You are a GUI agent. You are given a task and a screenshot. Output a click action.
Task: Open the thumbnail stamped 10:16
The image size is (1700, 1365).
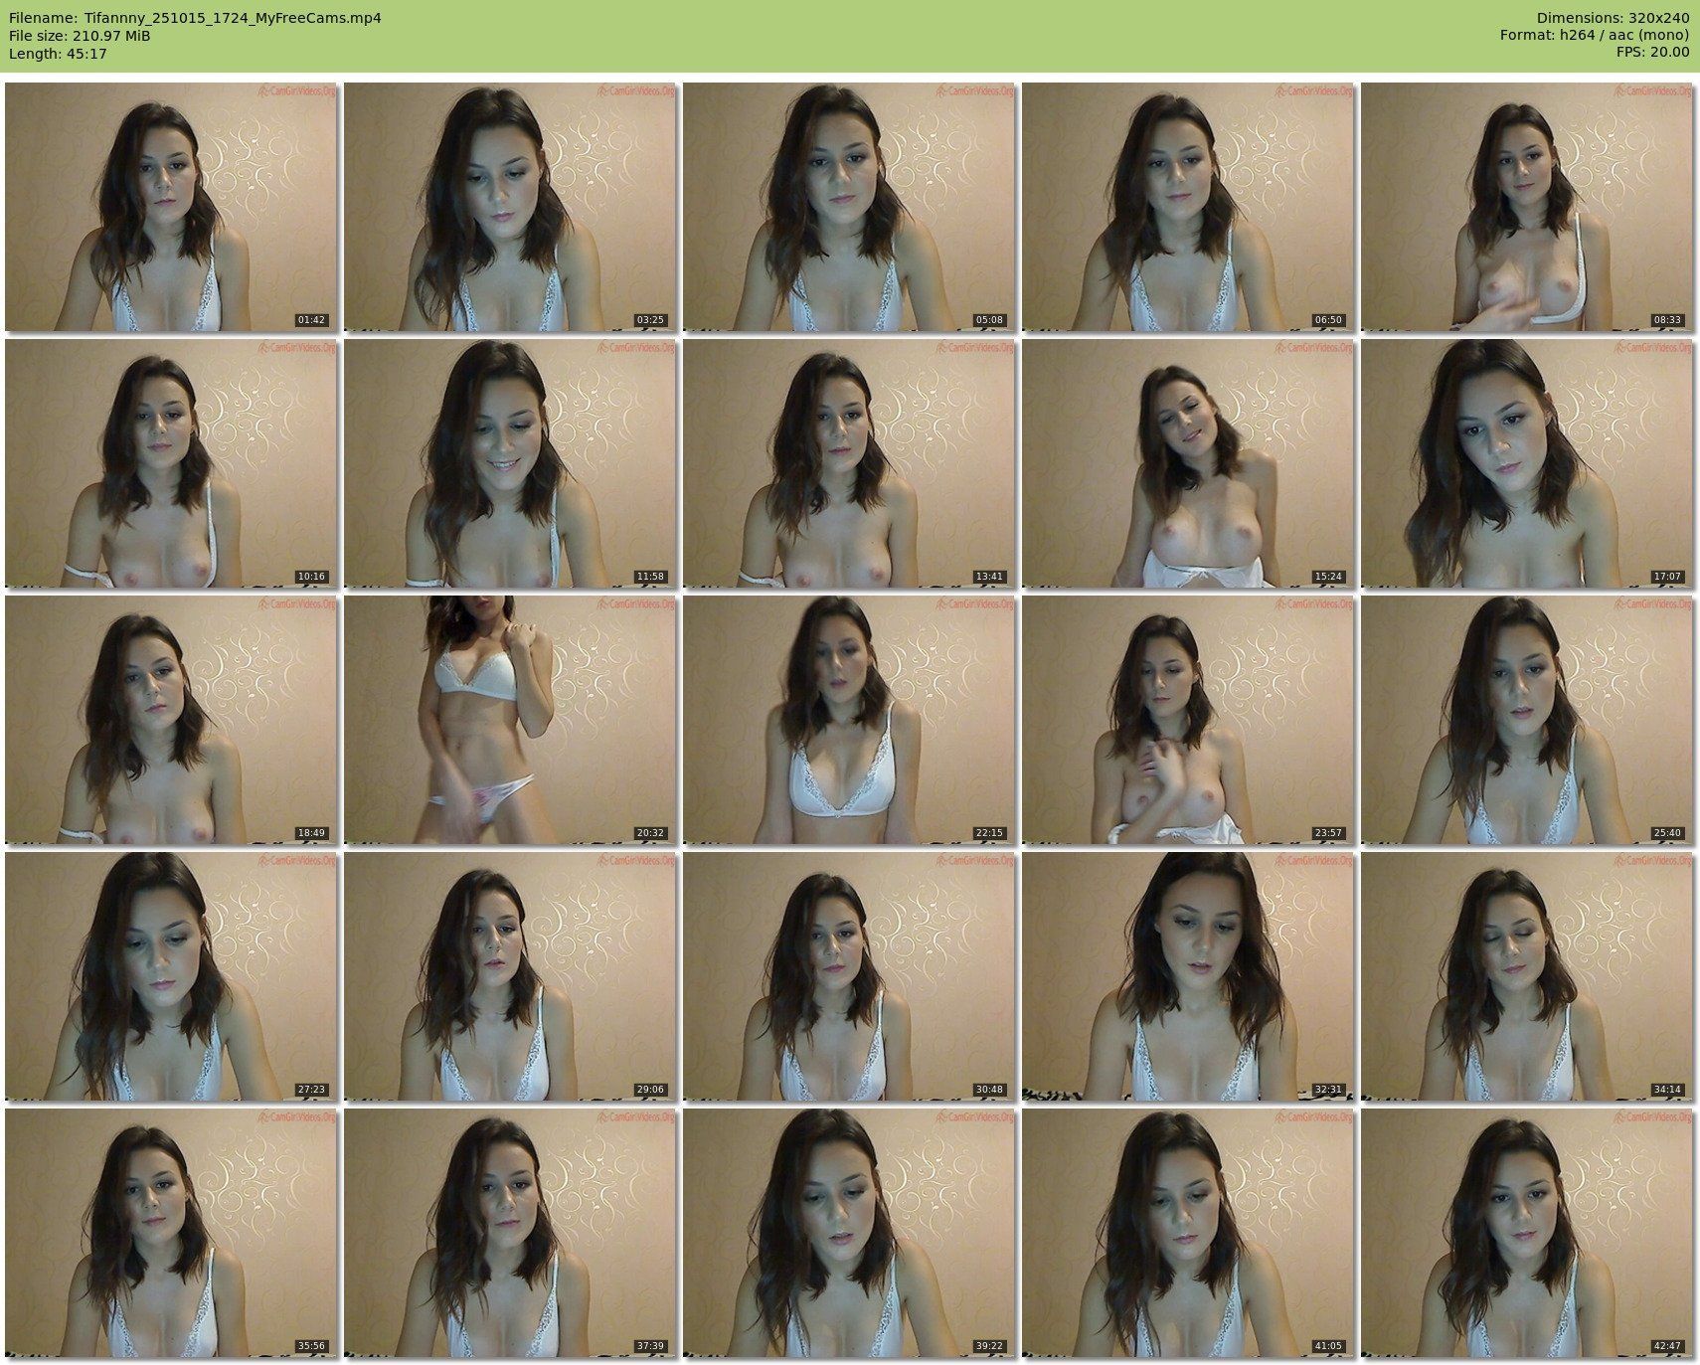pos(170,463)
